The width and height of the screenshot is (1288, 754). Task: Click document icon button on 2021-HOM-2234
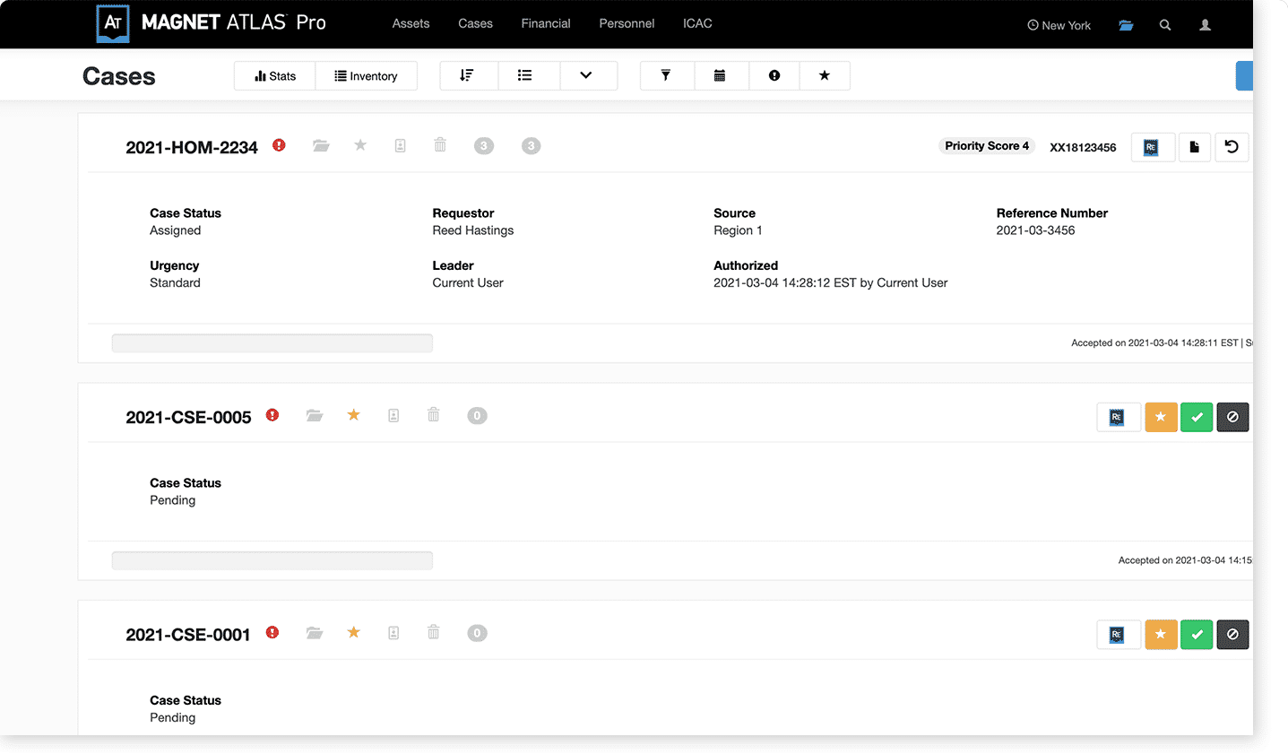click(1195, 147)
